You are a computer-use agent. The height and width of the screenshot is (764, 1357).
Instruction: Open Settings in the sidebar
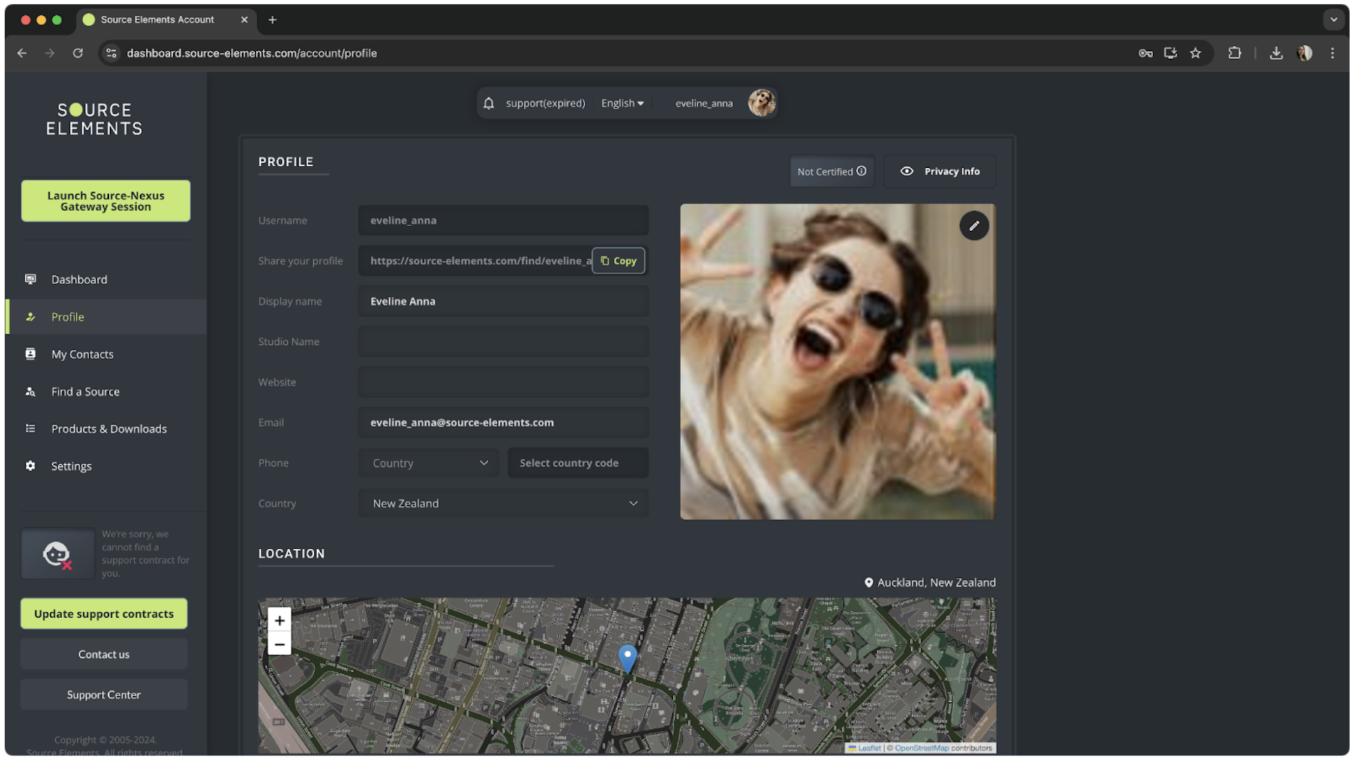pyautogui.click(x=71, y=466)
